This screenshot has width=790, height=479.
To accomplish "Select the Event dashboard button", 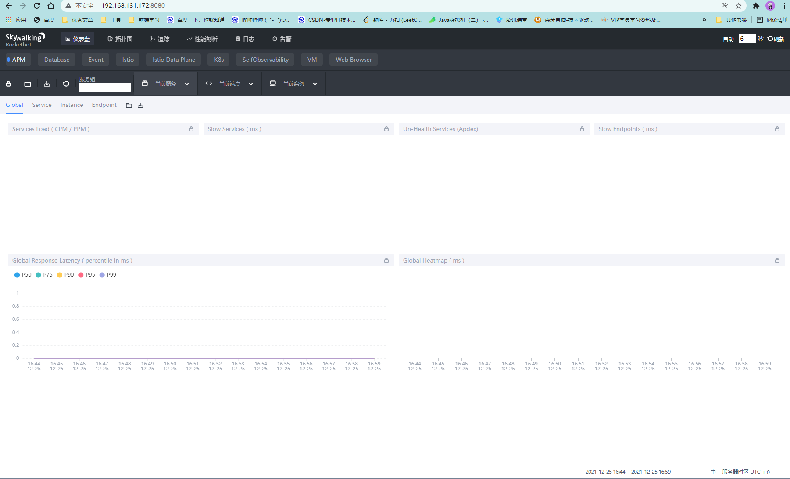I will point(96,60).
